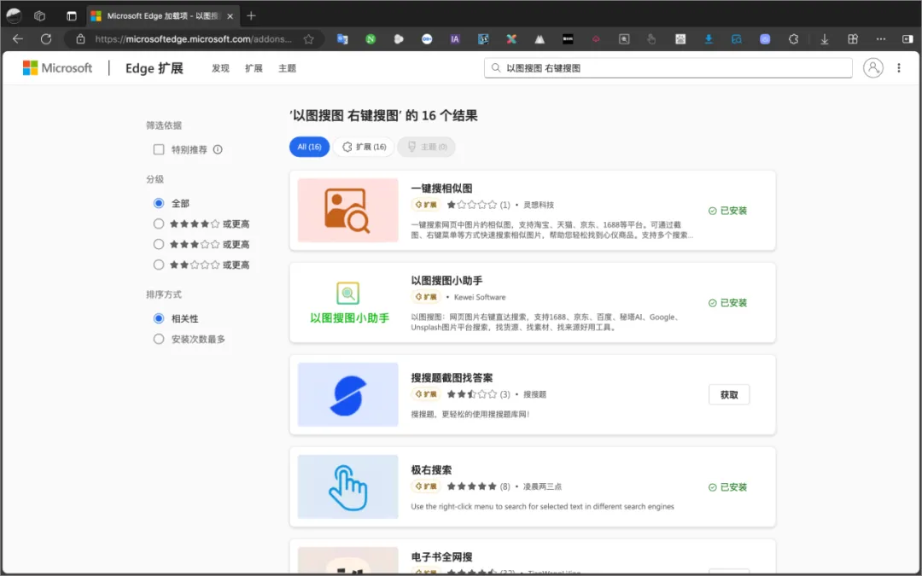Favorite this page with star icon
This screenshot has height=576, width=922.
tap(308, 38)
